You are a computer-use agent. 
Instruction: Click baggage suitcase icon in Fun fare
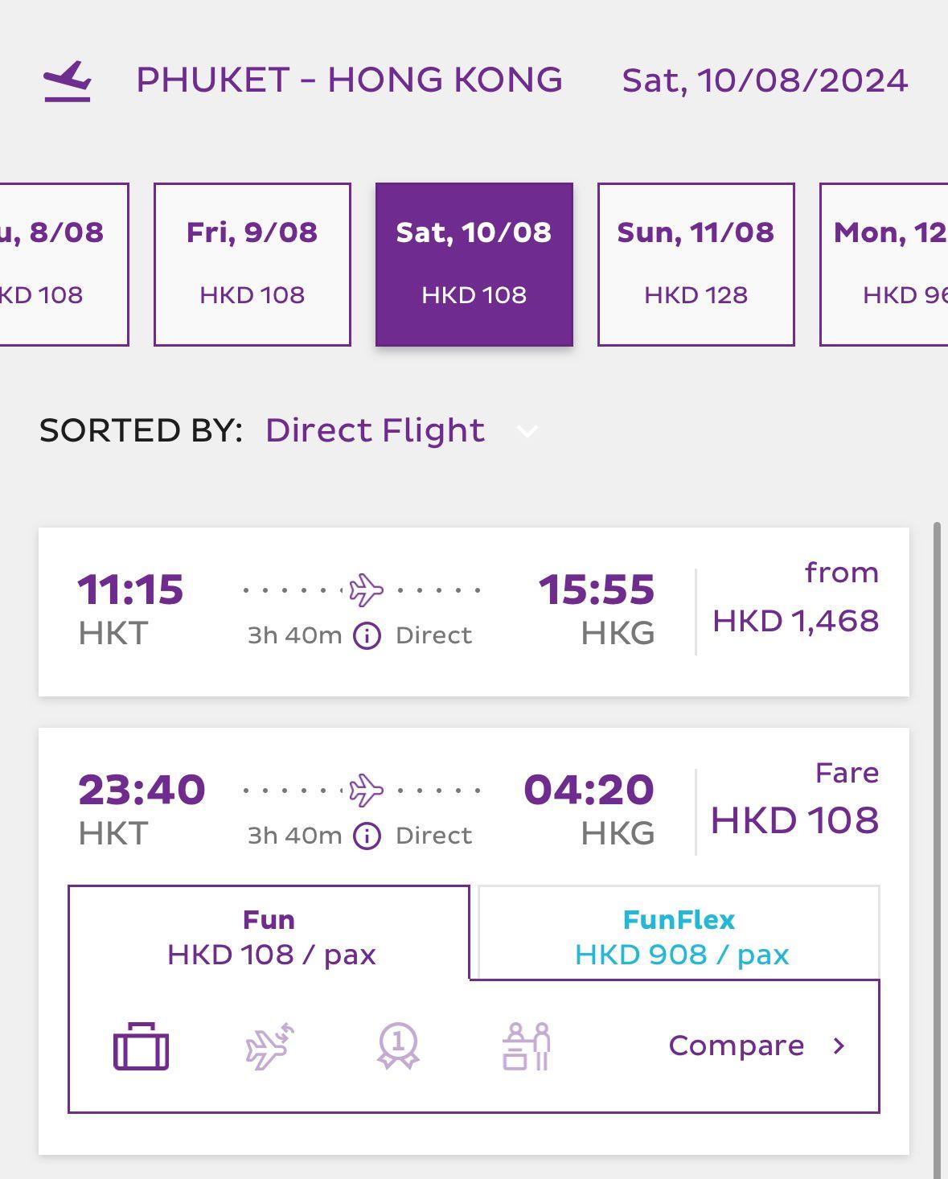[141, 1046]
